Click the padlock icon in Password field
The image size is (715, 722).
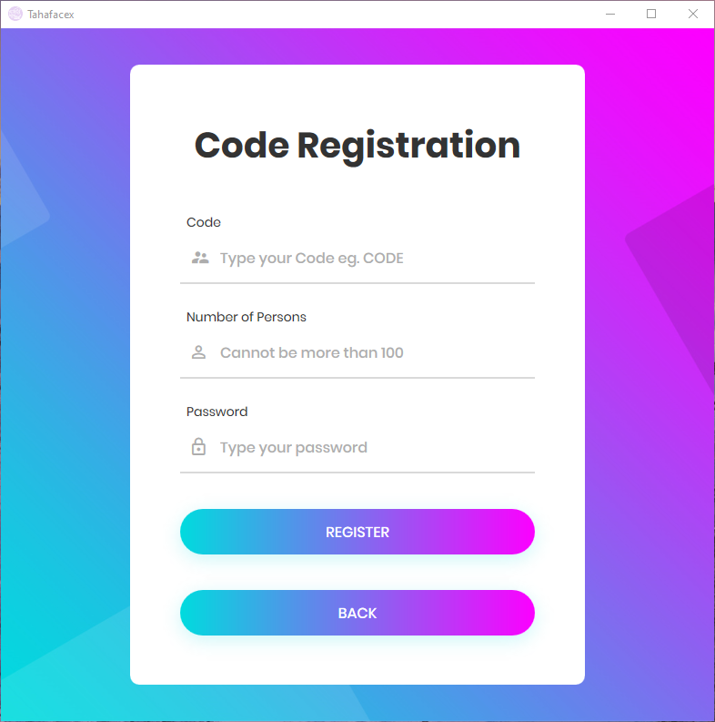click(x=199, y=447)
